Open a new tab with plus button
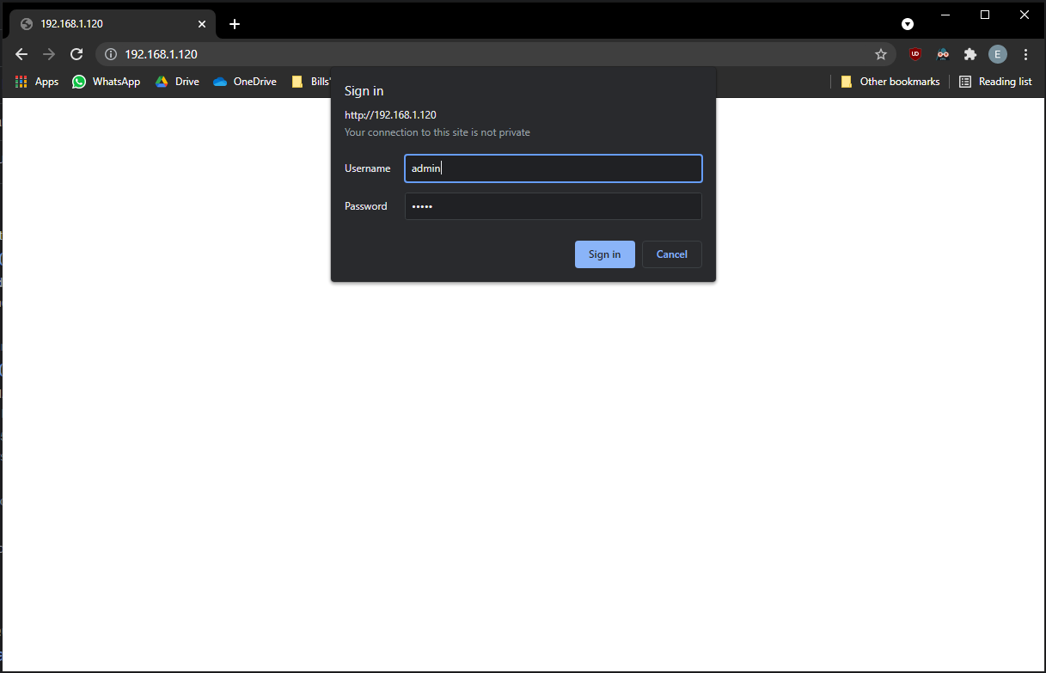This screenshot has height=673, width=1046. [235, 24]
